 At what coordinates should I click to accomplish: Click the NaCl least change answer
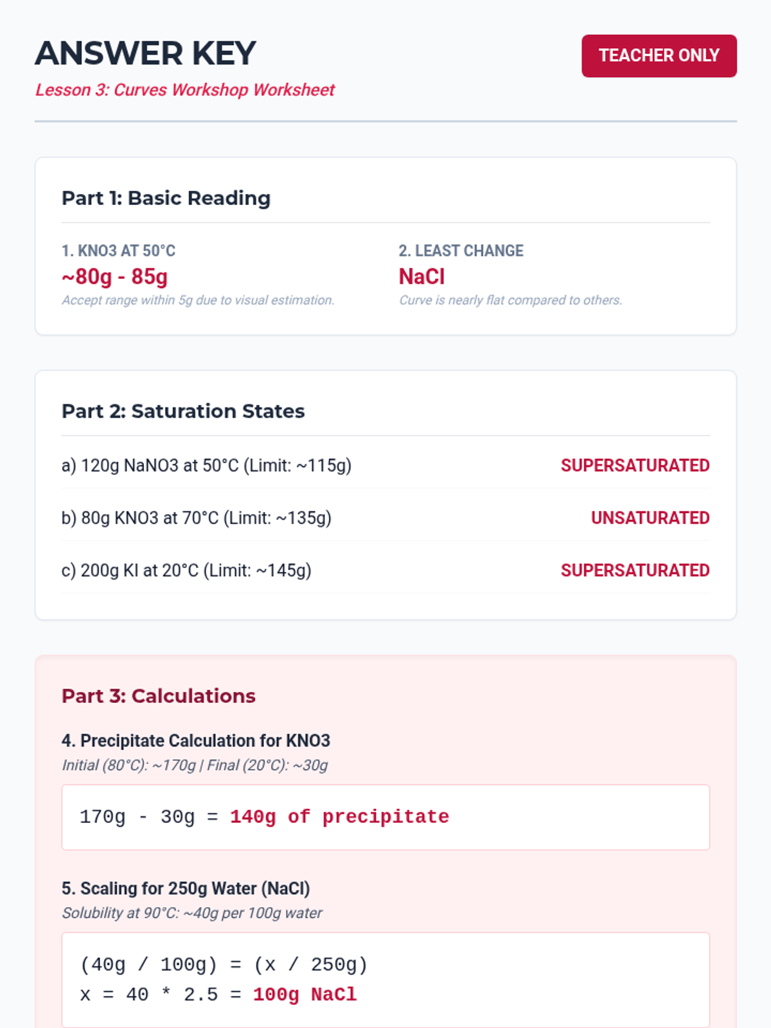click(x=422, y=277)
